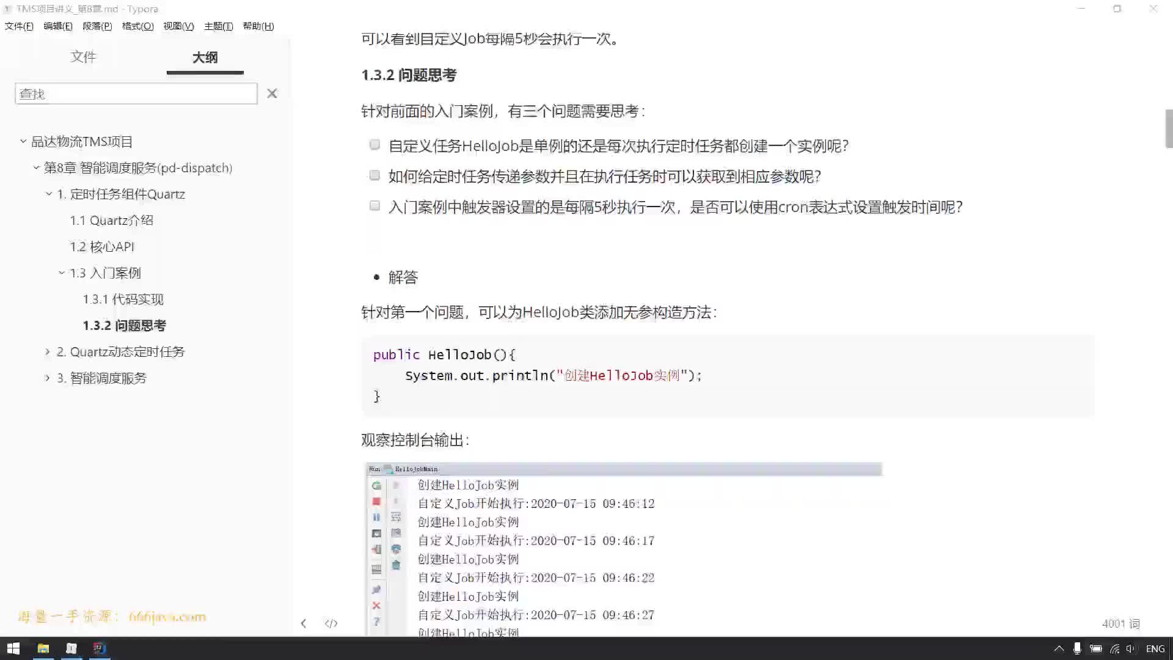The image size is (1173, 660).
Task: Open the network Wi-Fi tray icon
Action: click(x=1114, y=648)
